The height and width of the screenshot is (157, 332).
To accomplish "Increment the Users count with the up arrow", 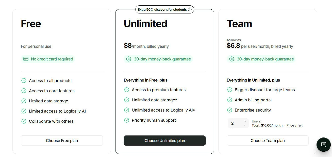I will click(x=244, y=121).
